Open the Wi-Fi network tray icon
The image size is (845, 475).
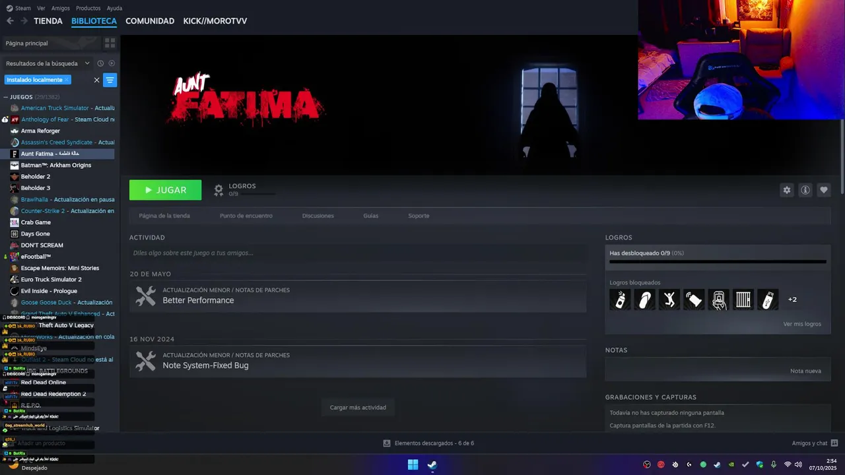click(788, 464)
